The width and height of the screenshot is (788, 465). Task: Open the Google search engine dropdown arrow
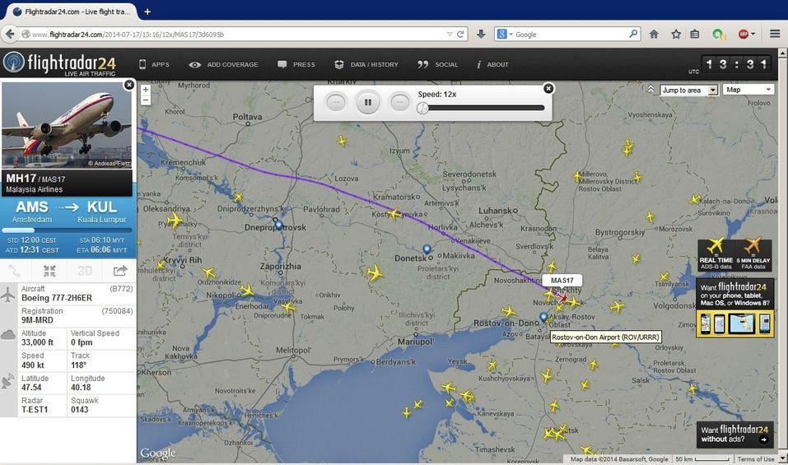511,34
